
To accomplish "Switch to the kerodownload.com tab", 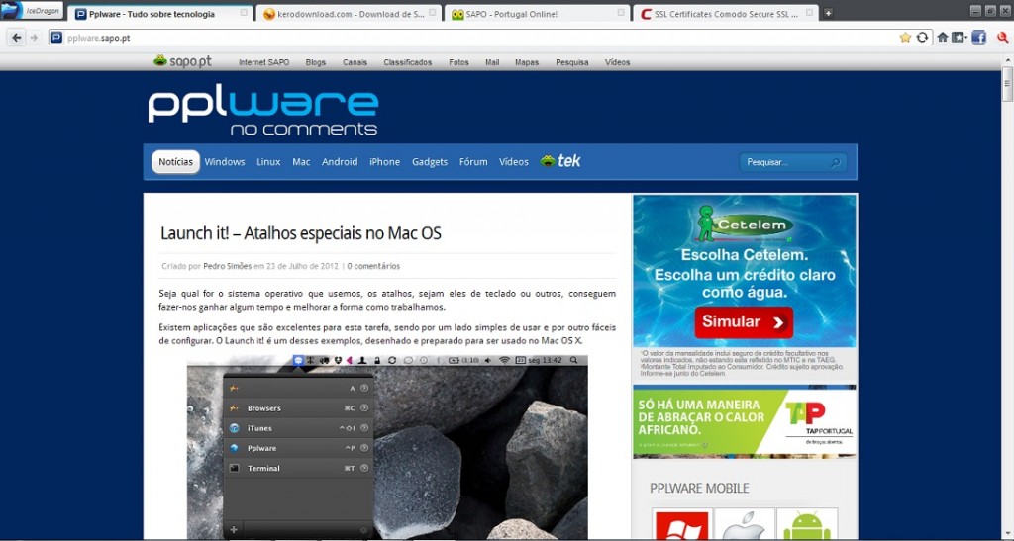I will (x=350, y=14).
